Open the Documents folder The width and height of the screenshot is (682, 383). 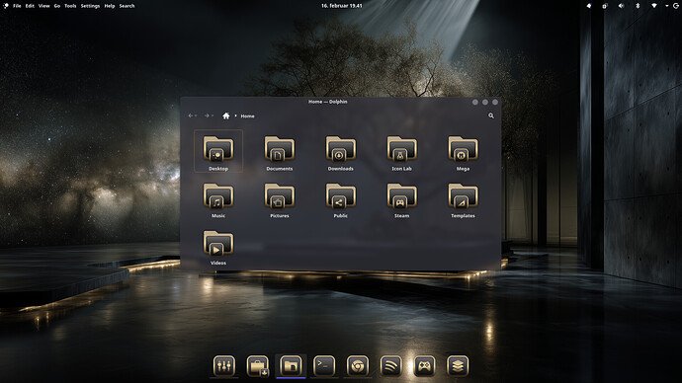pos(280,153)
